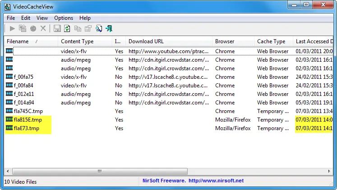The width and height of the screenshot is (337, 190).
Task: Sort by the Browser column header
Action: [x=233, y=41]
